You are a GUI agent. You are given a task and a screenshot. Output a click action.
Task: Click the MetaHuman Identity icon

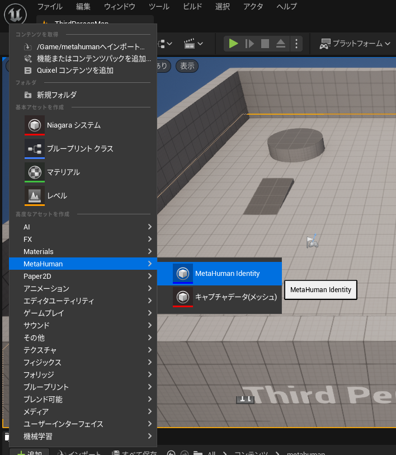(183, 274)
